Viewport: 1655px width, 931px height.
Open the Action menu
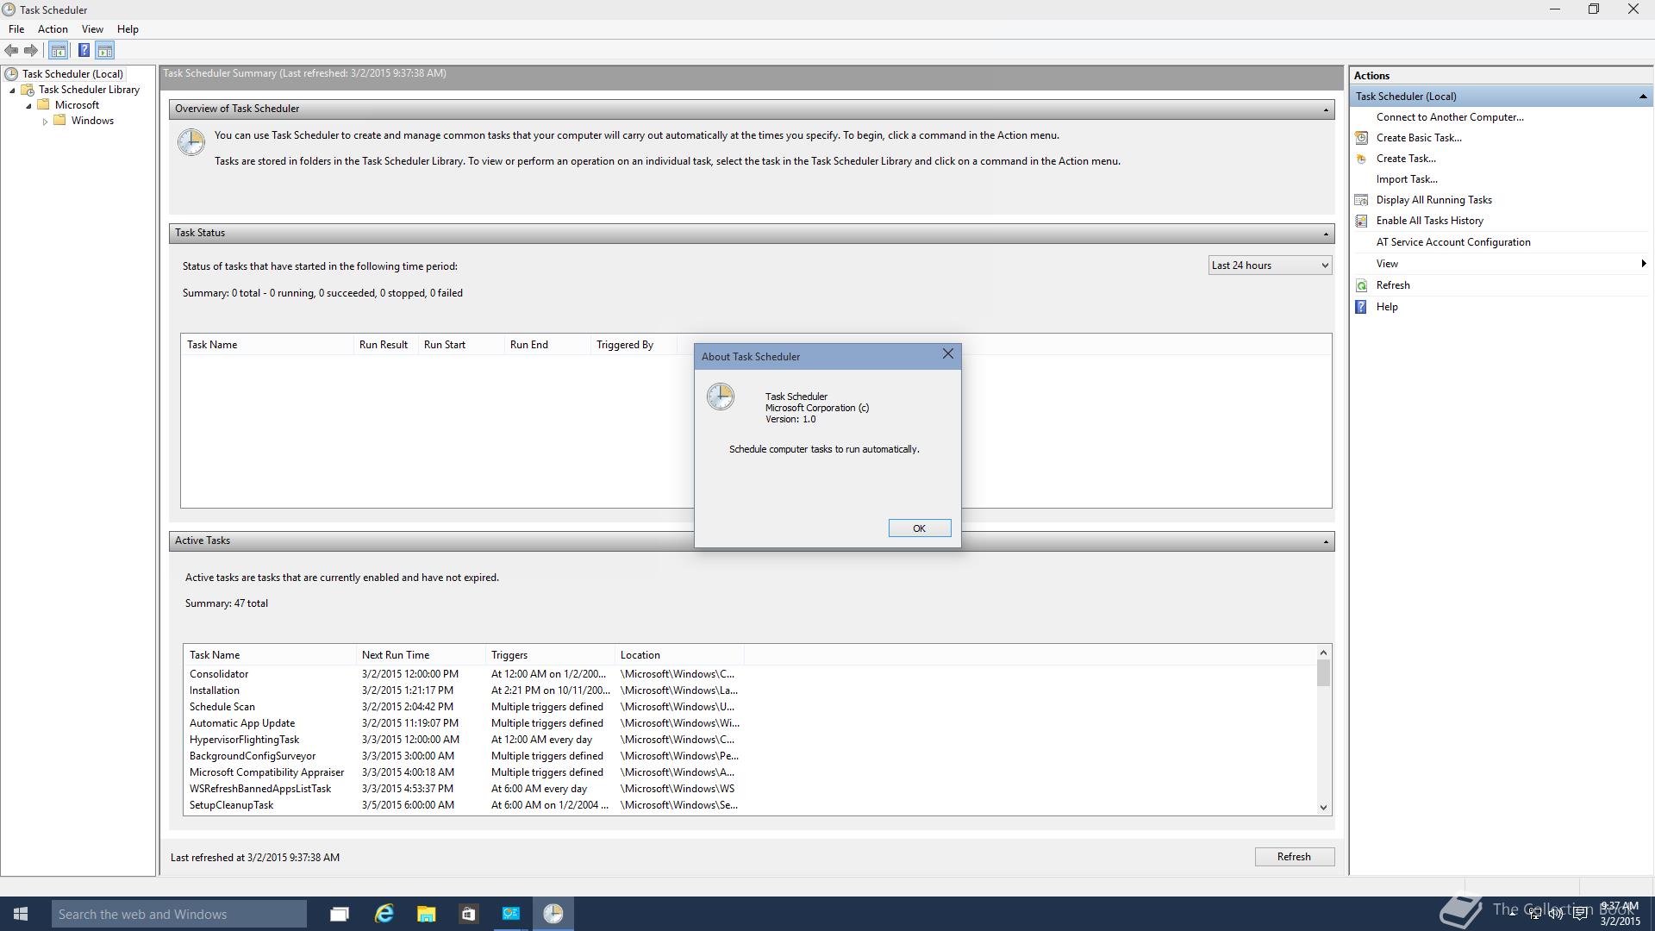click(x=53, y=28)
